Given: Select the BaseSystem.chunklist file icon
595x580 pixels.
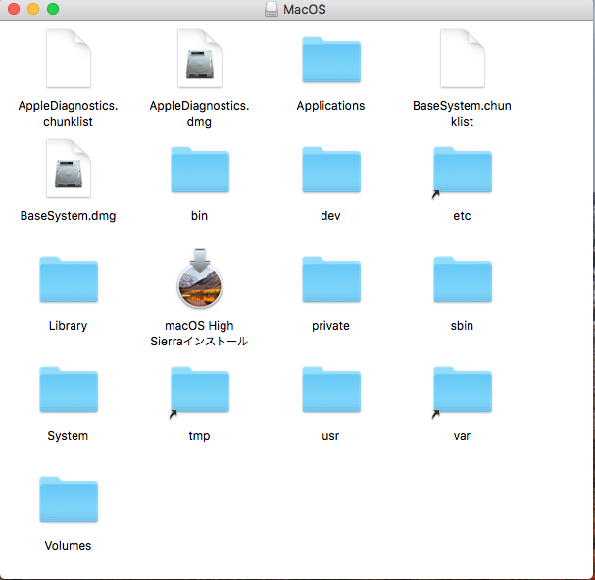Looking at the screenshot, I should [463, 61].
